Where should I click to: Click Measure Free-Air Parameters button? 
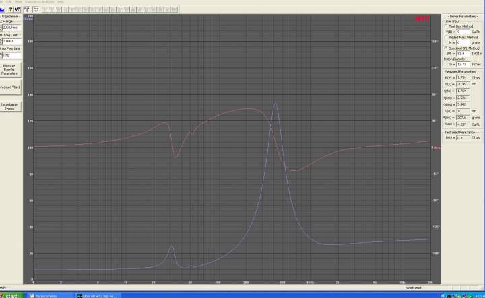[10, 69]
